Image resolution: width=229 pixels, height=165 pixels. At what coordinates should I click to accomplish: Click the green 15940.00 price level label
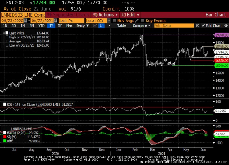(222, 66)
